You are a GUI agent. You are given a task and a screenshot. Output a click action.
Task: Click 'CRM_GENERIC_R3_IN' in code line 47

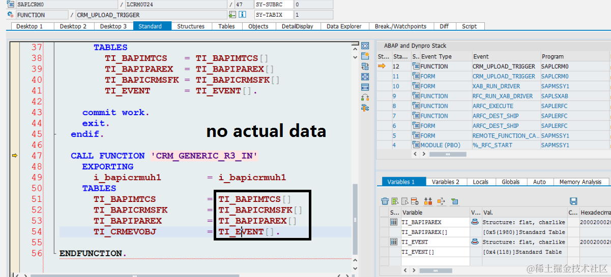tap(204, 156)
